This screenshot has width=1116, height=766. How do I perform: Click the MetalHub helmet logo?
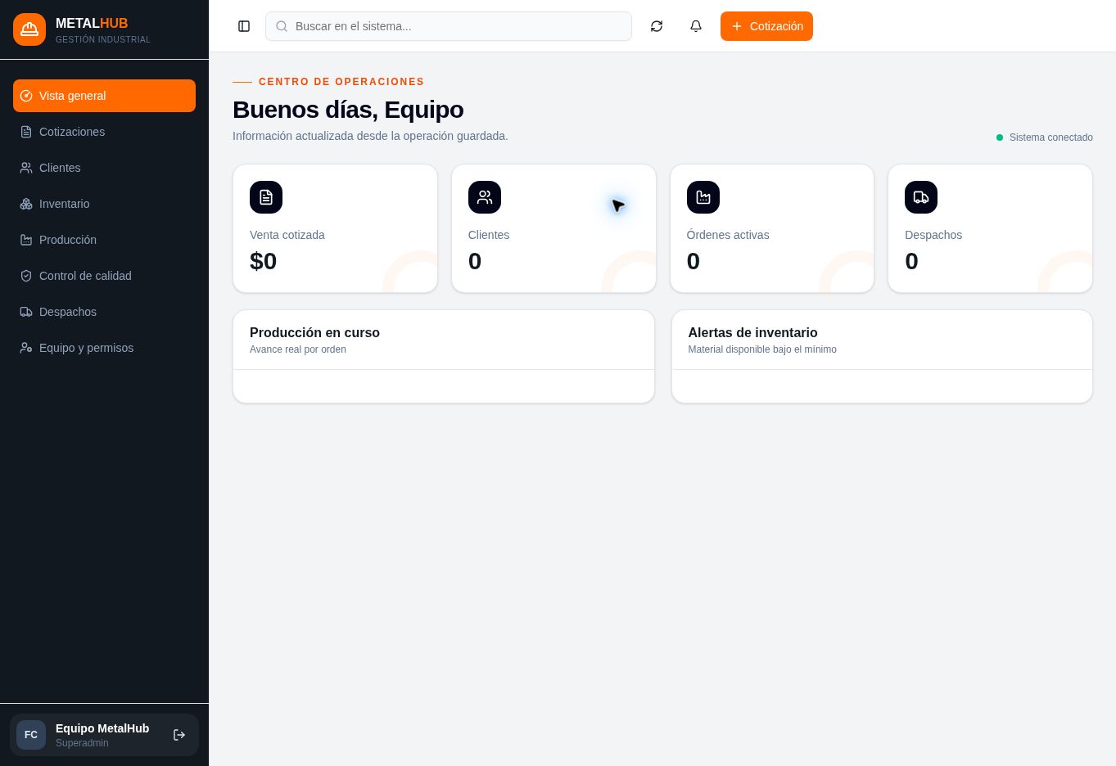[x=29, y=29]
